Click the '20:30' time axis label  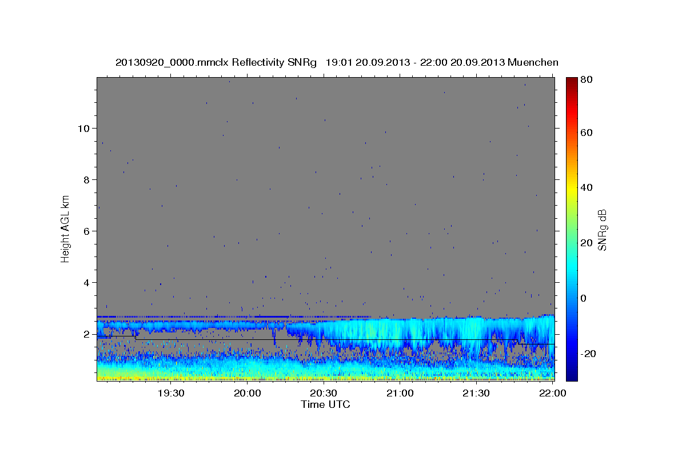[x=324, y=393]
